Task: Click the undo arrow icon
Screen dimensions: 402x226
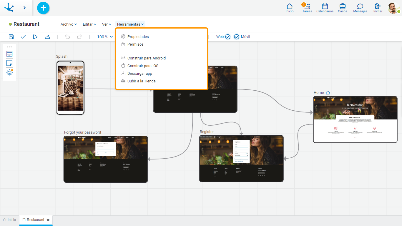Action: click(67, 37)
